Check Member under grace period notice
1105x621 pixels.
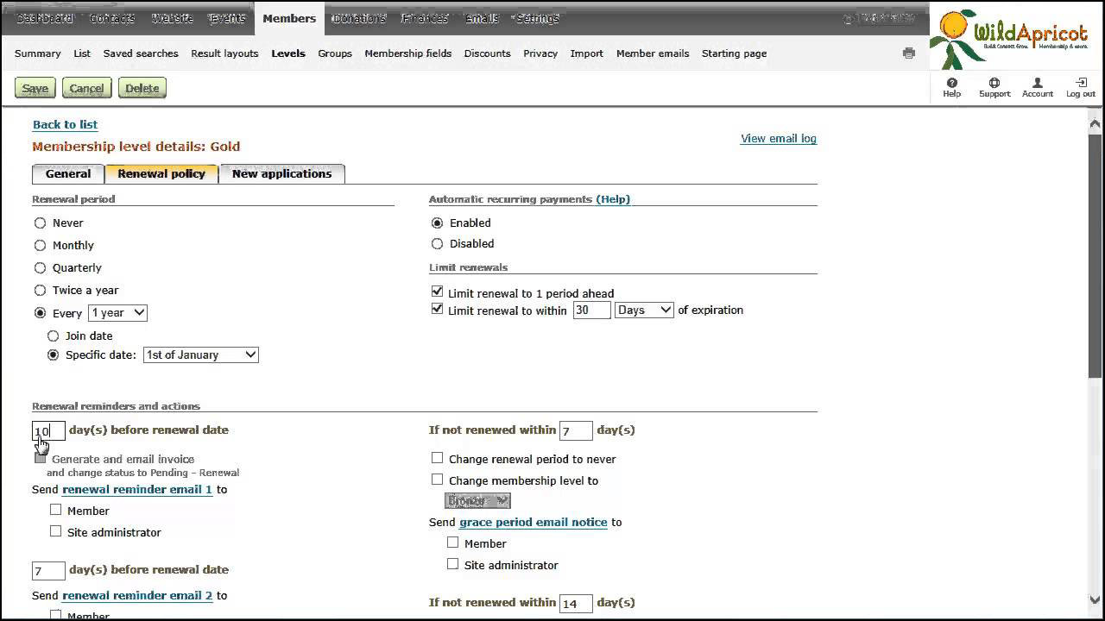click(452, 543)
